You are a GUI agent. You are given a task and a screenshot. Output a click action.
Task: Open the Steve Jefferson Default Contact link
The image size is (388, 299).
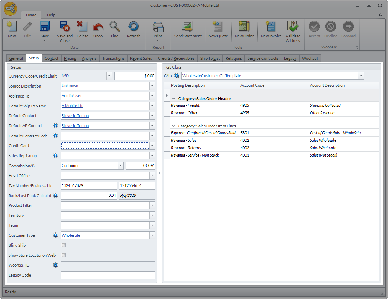(x=75, y=116)
